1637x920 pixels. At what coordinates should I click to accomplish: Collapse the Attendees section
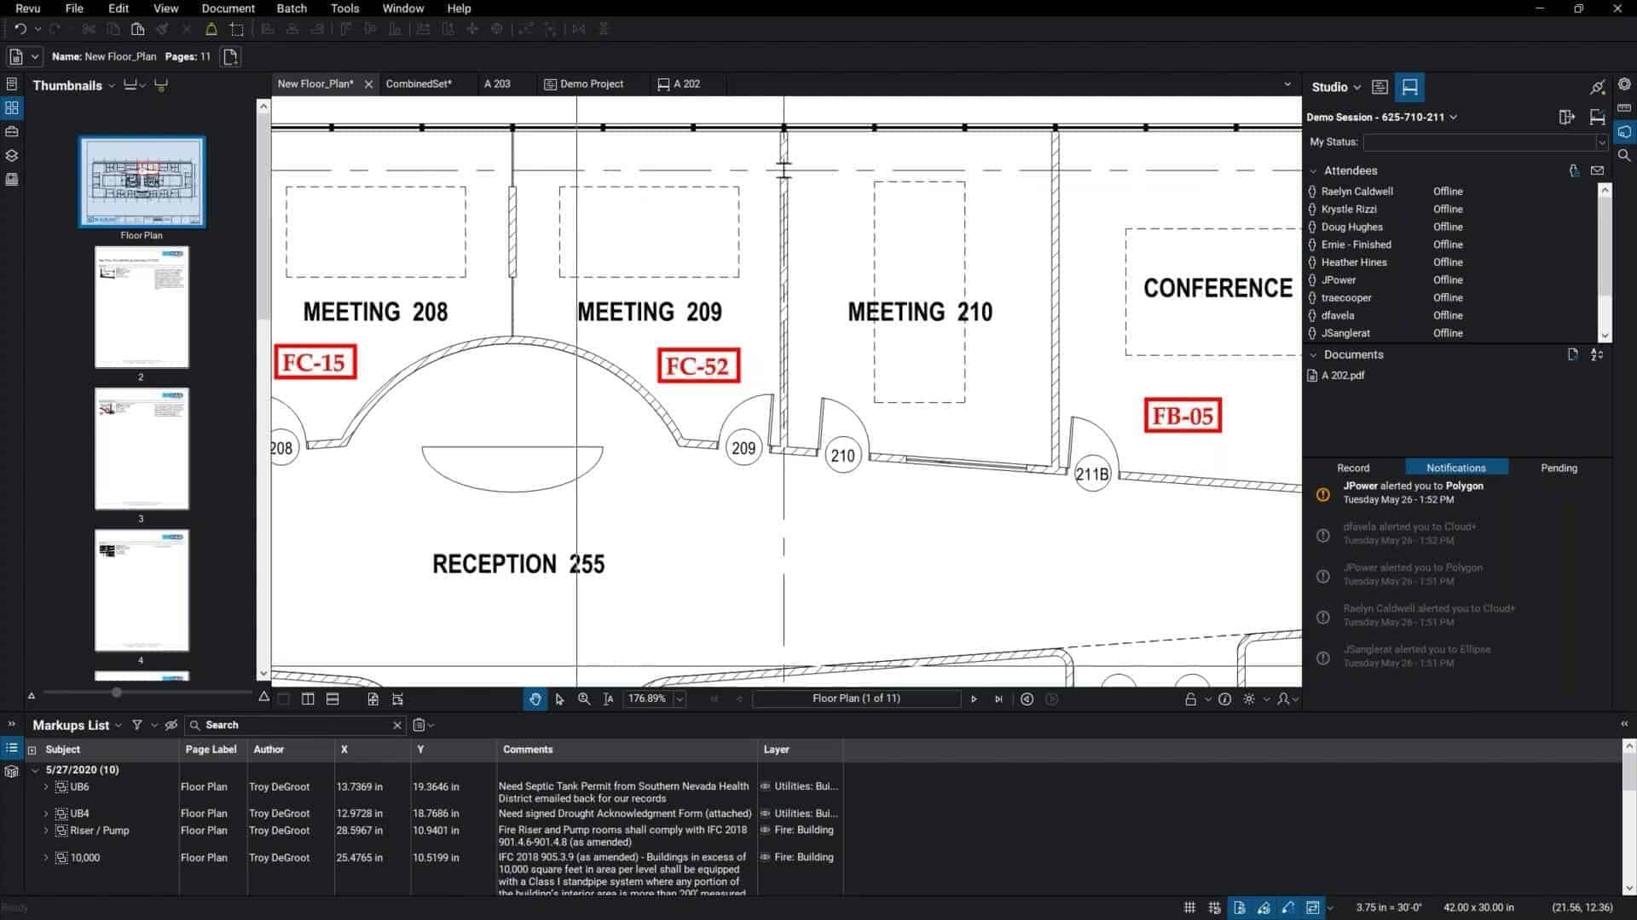1314,170
